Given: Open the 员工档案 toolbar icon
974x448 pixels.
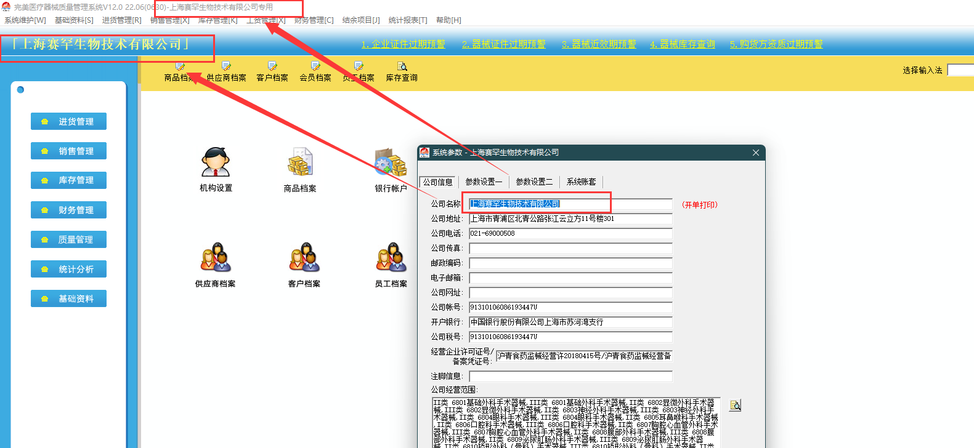Looking at the screenshot, I should 359,71.
